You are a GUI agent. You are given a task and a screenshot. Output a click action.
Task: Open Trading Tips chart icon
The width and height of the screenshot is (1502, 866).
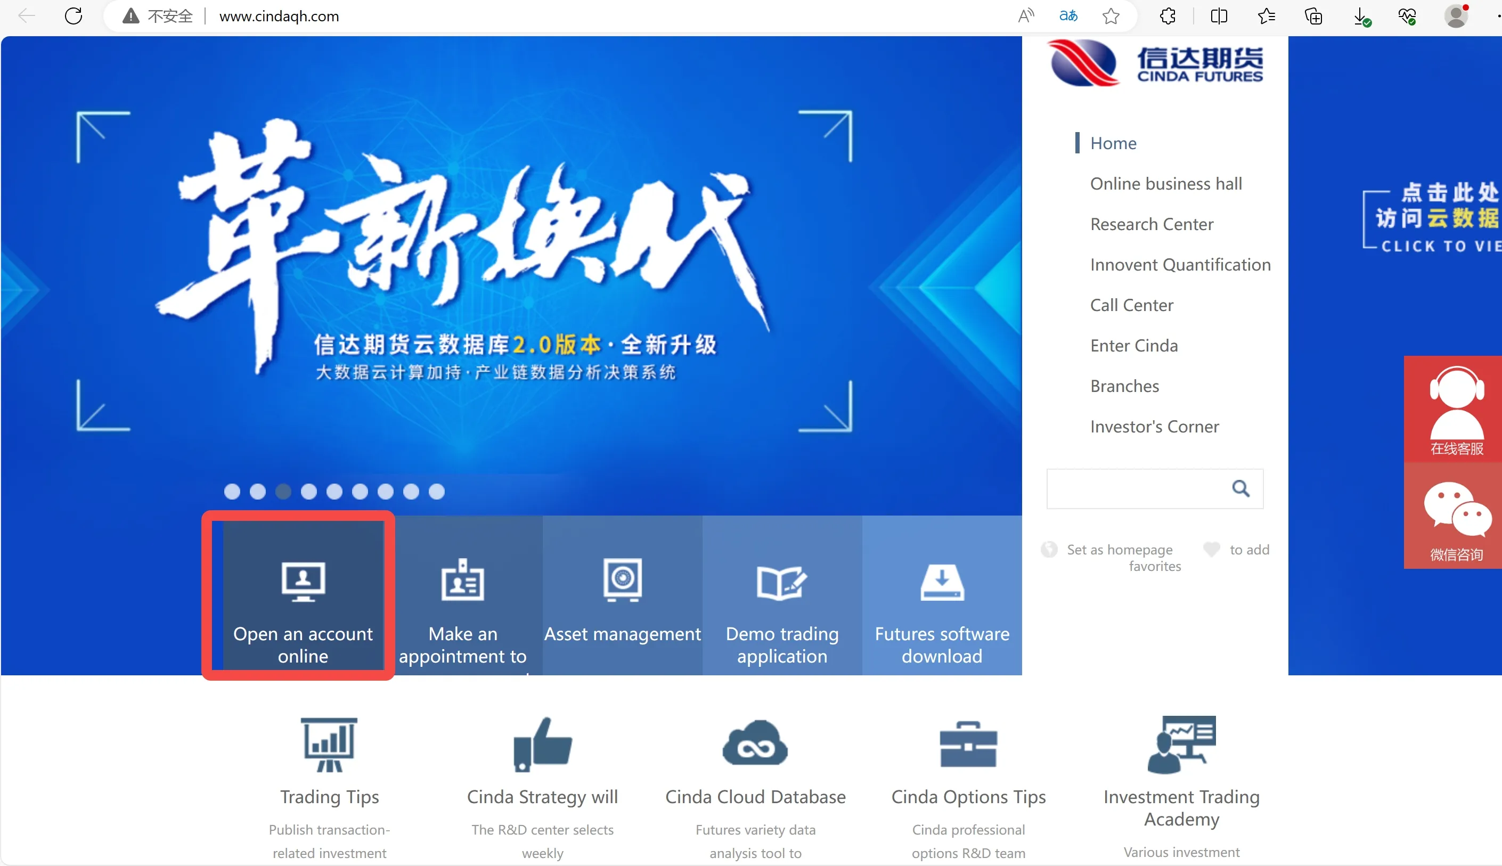pyautogui.click(x=329, y=745)
